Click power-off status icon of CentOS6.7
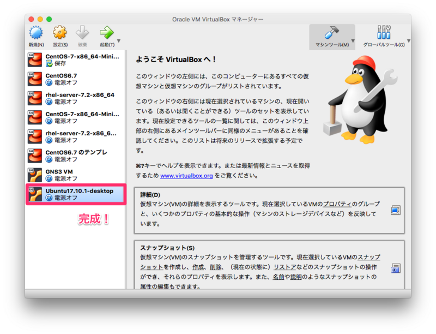Viewport: 436px width, 334px height. pyautogui.click(x=49, y=82)
